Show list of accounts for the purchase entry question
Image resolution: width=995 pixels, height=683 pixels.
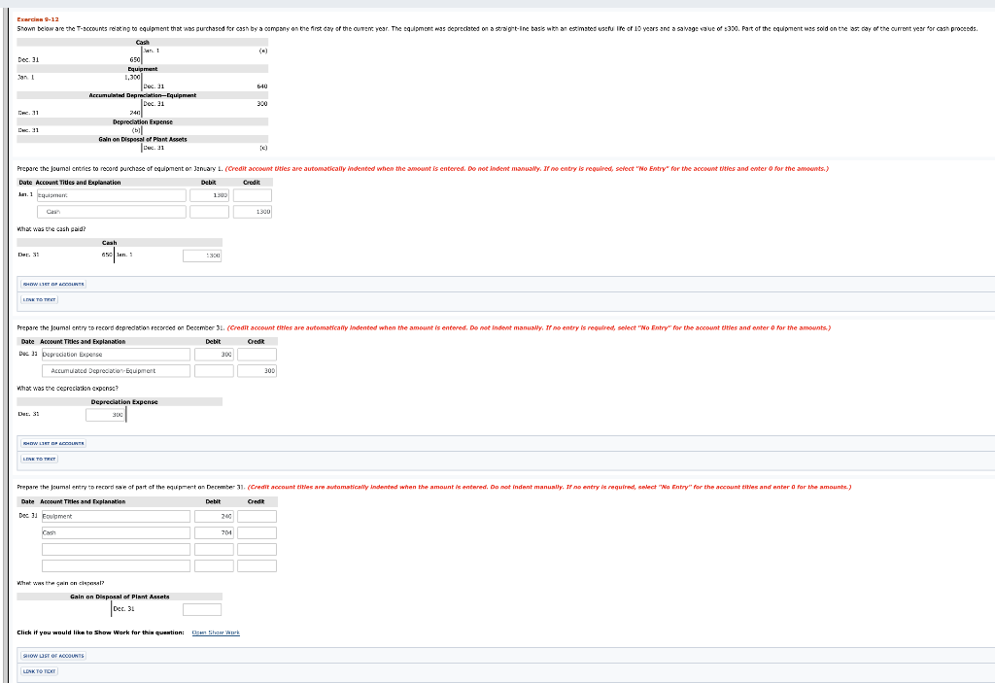(53, 285)
